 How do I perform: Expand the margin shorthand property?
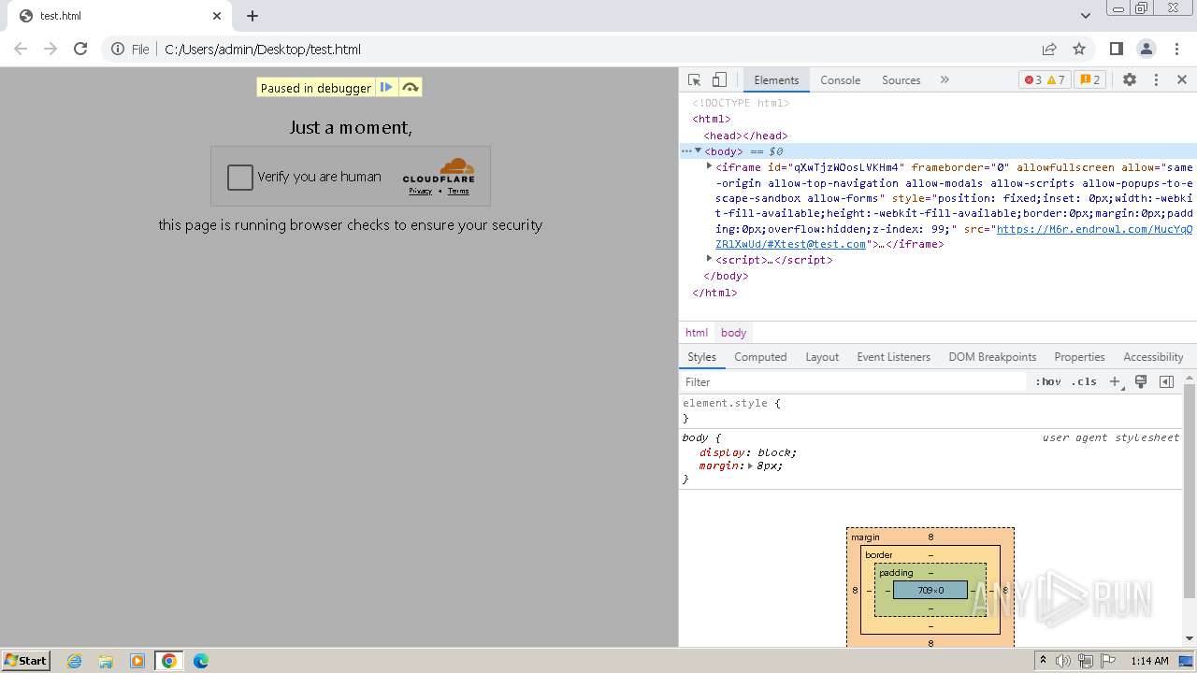point(750,465)
